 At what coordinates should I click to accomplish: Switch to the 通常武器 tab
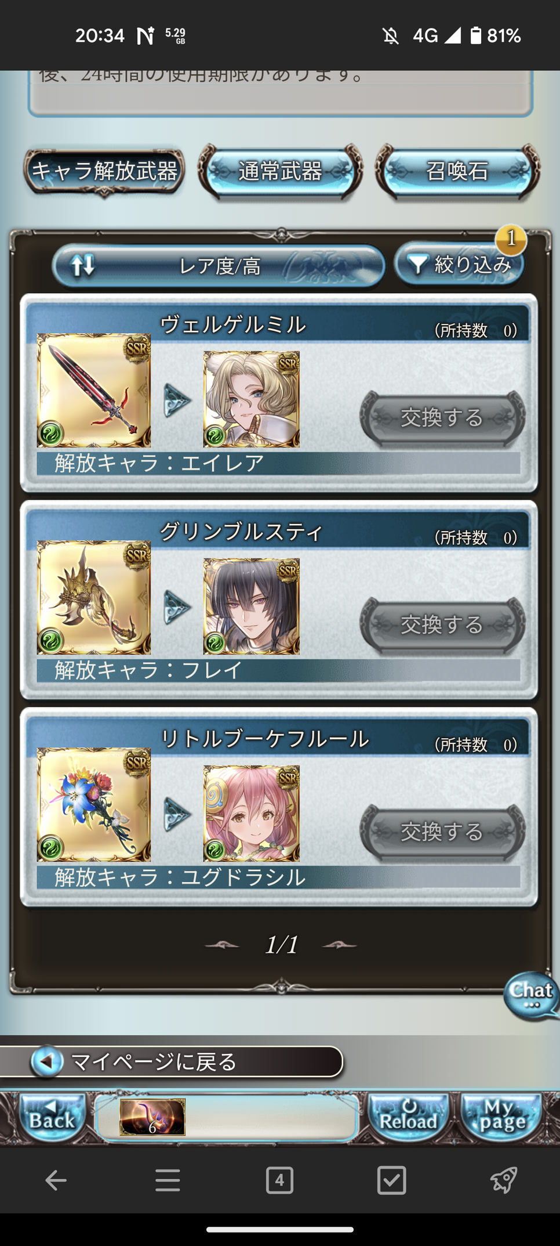click(280, 171)
